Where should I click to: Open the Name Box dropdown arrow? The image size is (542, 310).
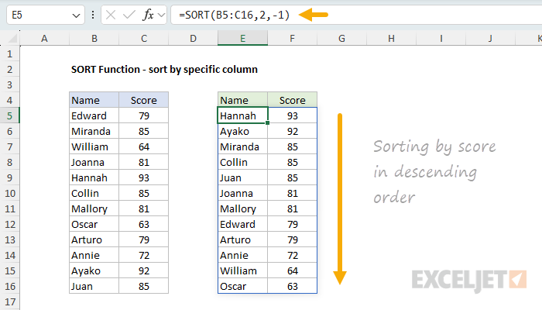(74, 15)
